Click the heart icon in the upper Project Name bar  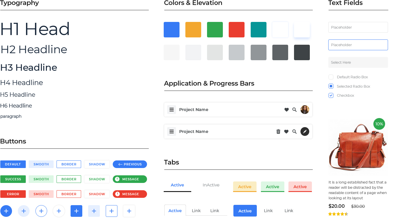click(286, 110)
